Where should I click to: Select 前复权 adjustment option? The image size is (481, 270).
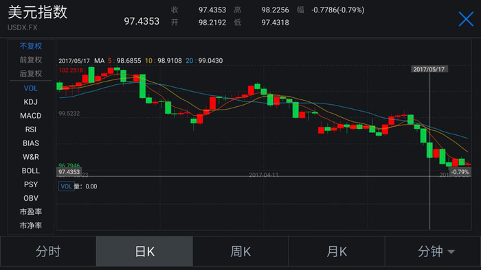pos(31,60)
